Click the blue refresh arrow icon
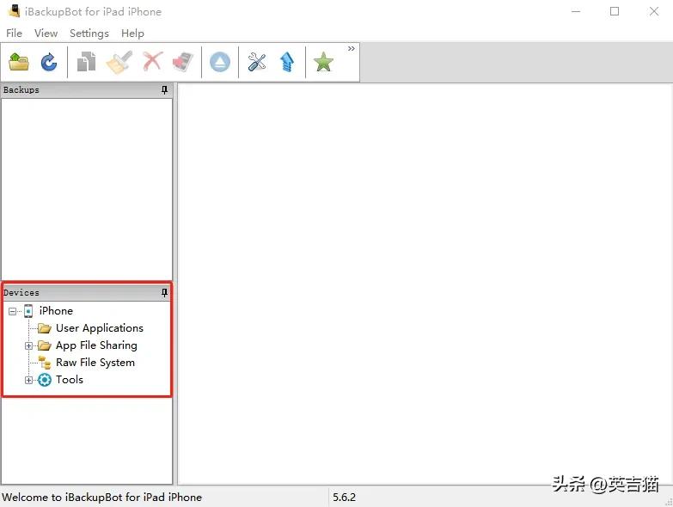Viewport: 673px width, 507px height. point(49,62)
